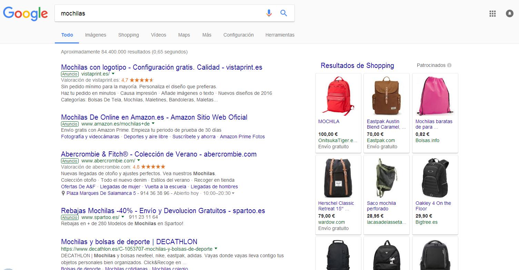This screenshot has height=270, width=519.
Task: Click wardow.com seller name
Action: [331, 222]
